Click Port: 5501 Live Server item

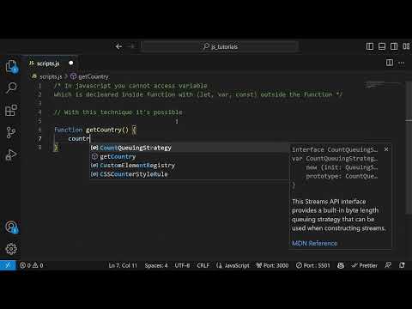pyautogui.click(x=312, y=265)
